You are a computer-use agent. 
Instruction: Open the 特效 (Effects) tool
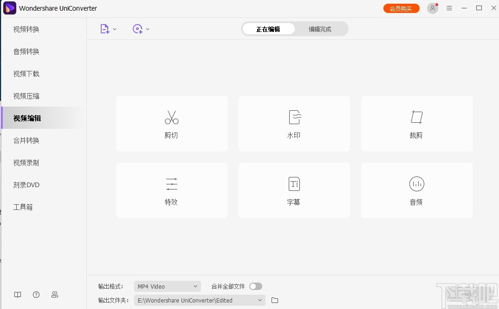point(171,190)
